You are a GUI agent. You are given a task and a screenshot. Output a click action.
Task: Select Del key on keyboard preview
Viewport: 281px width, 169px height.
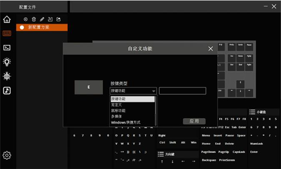click(x=231, y=67)
